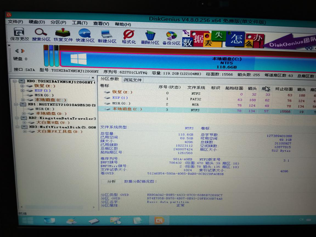Click the 删除分区 delete partition icon
The width and height of the screenshot is (316, 237).
tap(150, 37)
